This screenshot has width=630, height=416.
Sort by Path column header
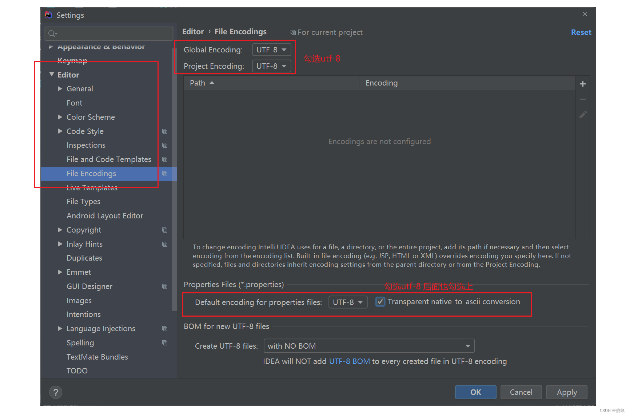point(272,83)
